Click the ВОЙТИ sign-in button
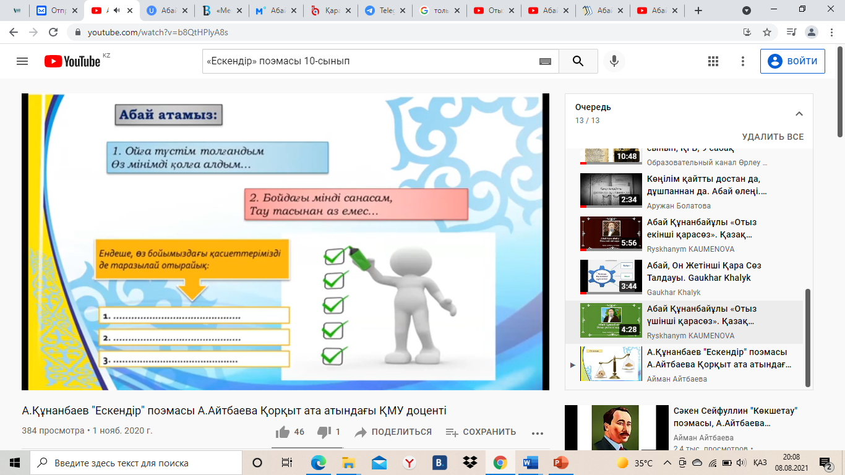This screenshot has width=845, height=475. 792,61
